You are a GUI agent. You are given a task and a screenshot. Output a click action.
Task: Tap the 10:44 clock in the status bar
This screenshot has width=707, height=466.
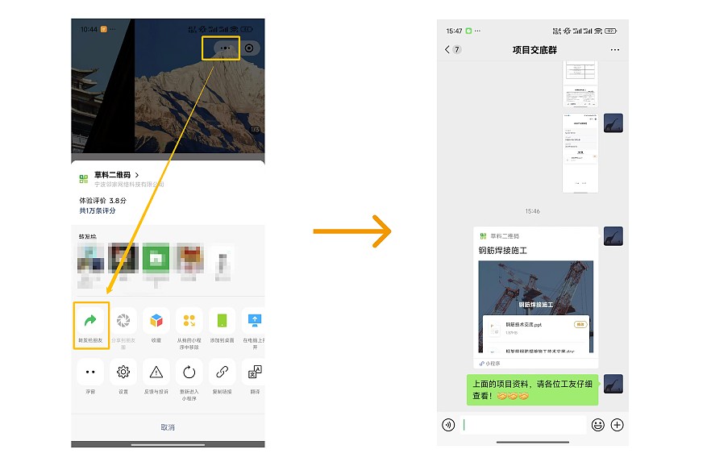click(x=89, y=29)
